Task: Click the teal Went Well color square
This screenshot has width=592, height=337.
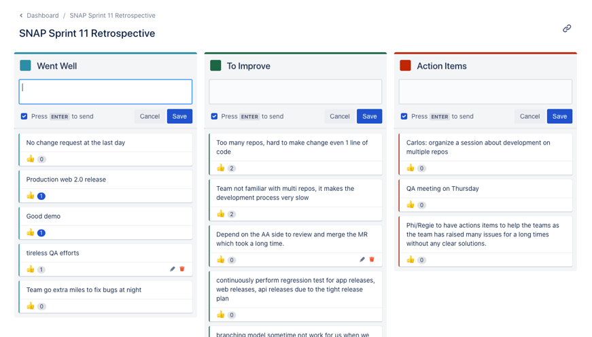Action: point(26,66)
